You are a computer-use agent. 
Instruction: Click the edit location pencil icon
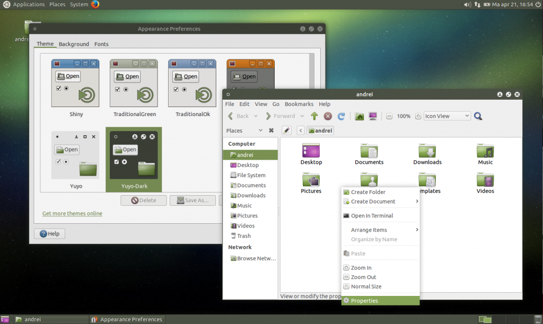pos(286,130)
